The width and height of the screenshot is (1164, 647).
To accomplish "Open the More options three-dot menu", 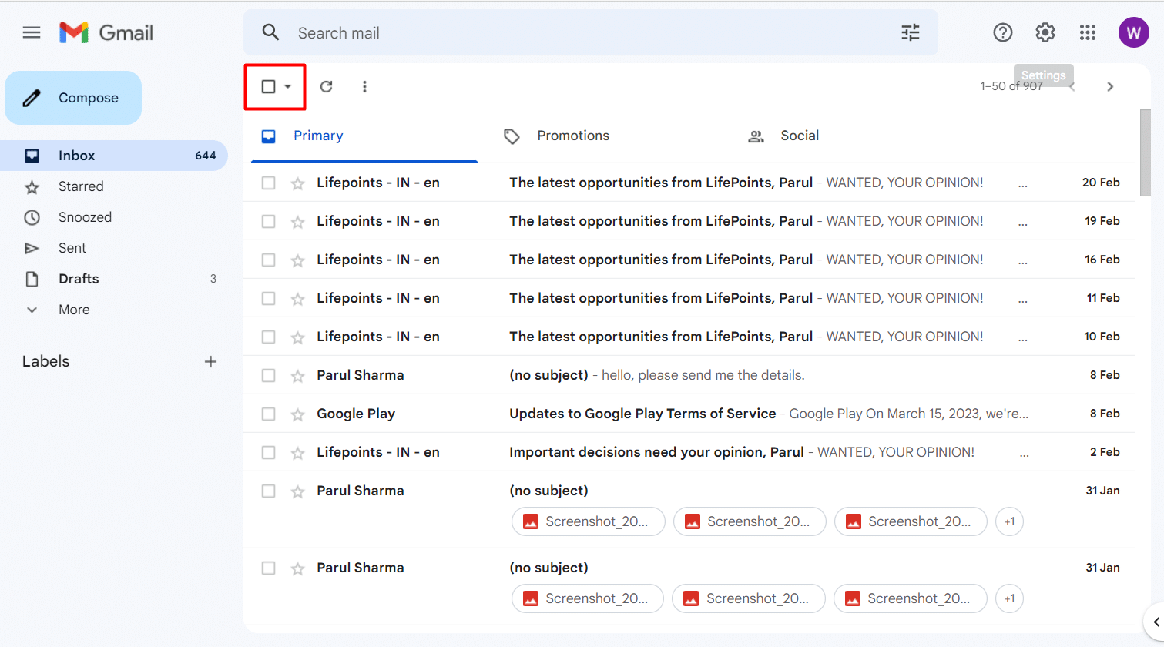I will point(364,86).
